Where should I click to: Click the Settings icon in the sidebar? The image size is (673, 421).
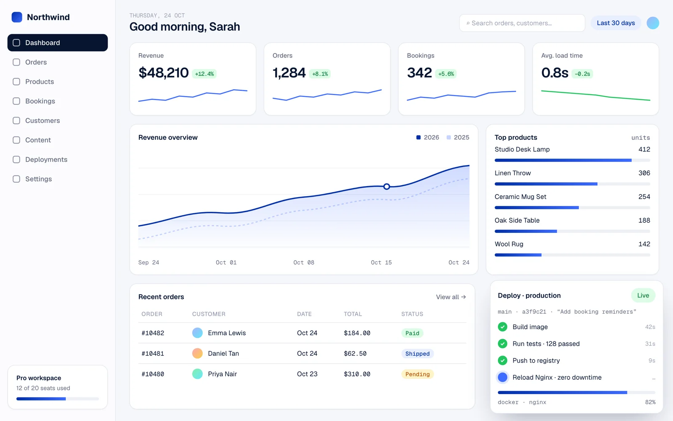point(16,179)
